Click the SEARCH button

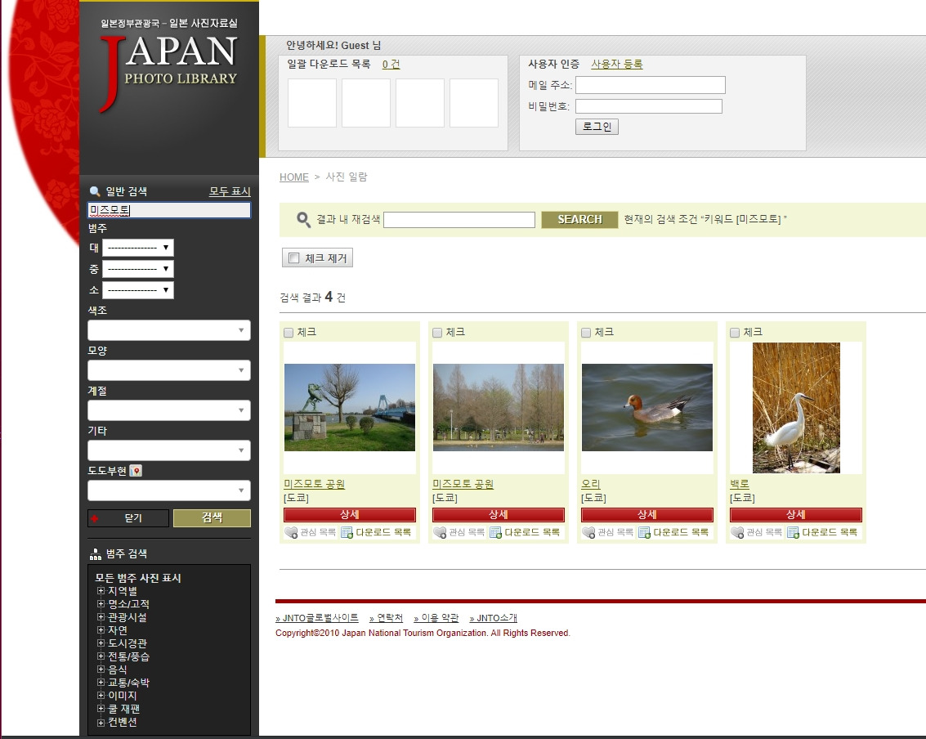(579, 220)
